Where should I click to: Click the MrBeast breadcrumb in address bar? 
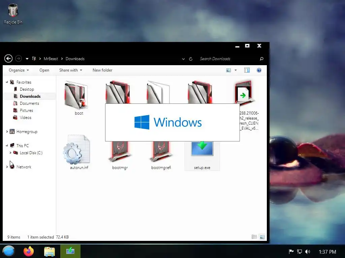(51, 59)
